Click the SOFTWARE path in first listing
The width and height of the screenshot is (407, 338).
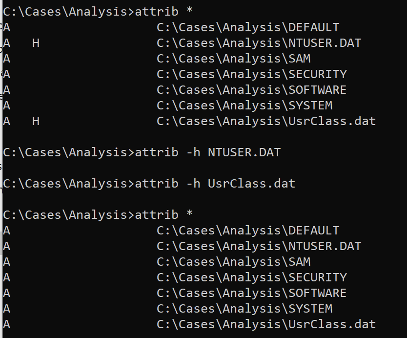[x=251, y=90]
